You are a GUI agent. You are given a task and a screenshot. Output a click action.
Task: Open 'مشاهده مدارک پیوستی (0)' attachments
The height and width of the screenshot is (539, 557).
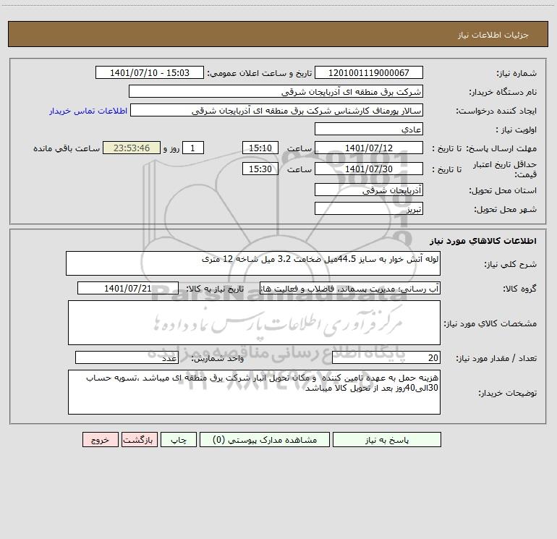tap(265, 440)
